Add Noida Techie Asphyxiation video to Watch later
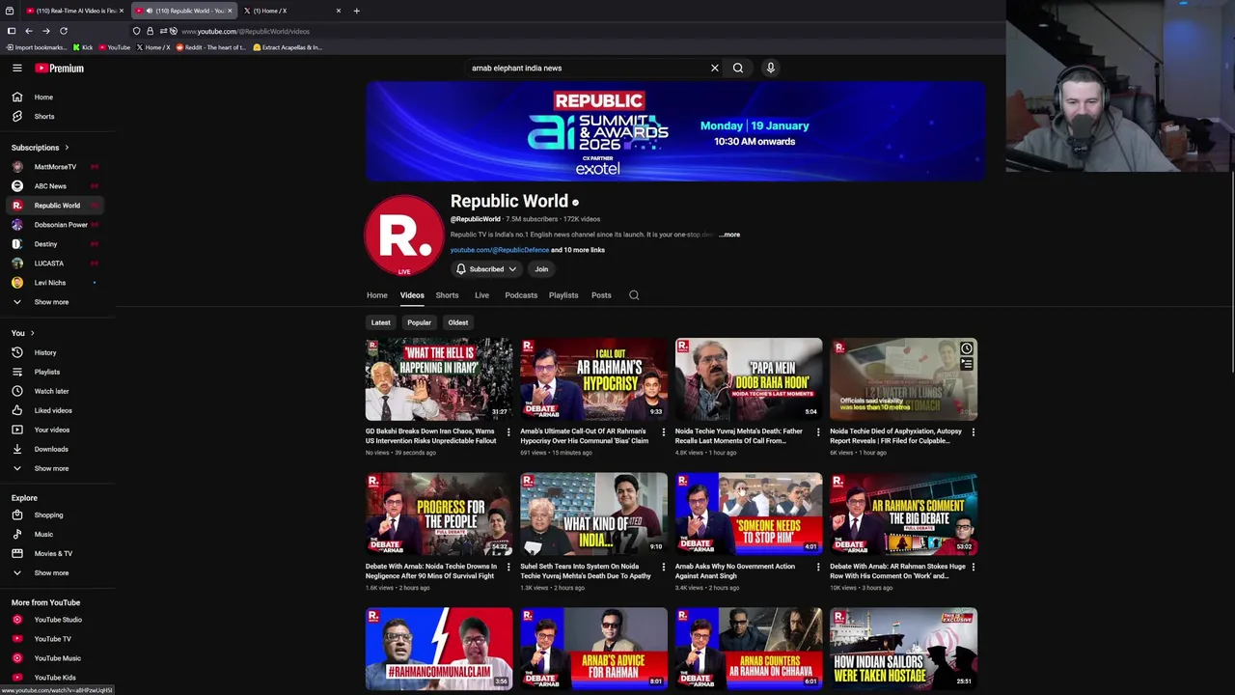Viewport: 1235px width, 695px height. pos(966,348)
